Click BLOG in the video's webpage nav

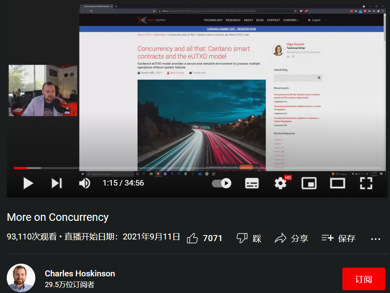tap(260, 20)
